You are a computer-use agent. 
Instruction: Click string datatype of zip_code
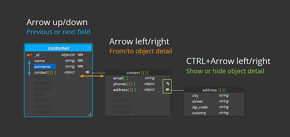point(224,107)
